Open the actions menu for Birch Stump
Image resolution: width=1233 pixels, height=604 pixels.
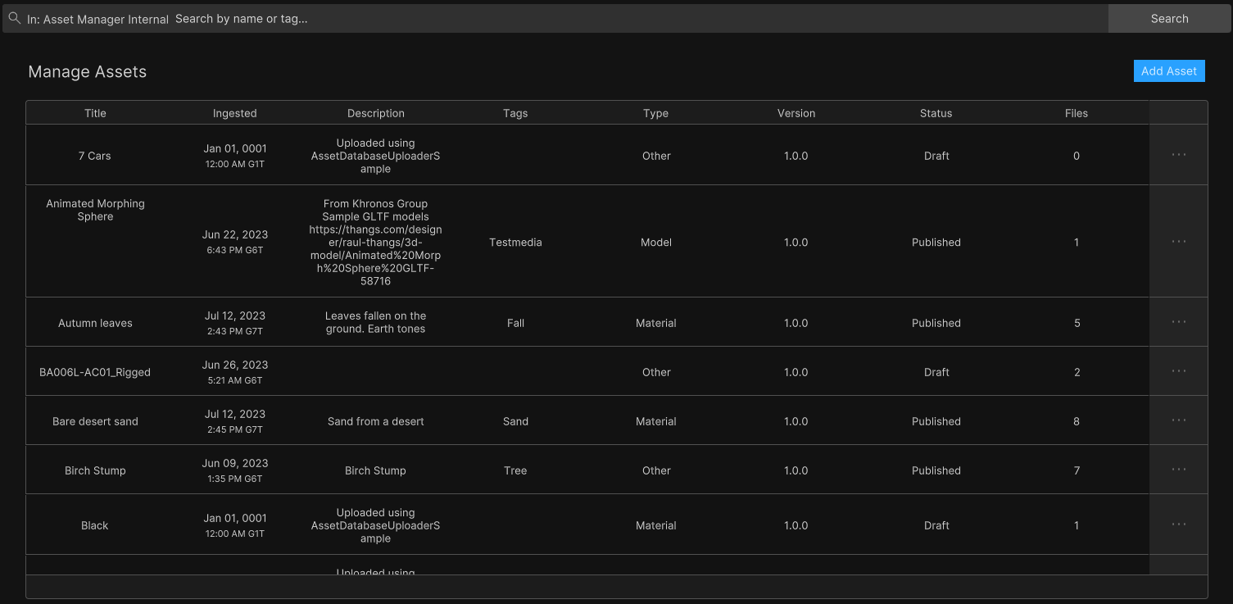tap(1178, 470)
